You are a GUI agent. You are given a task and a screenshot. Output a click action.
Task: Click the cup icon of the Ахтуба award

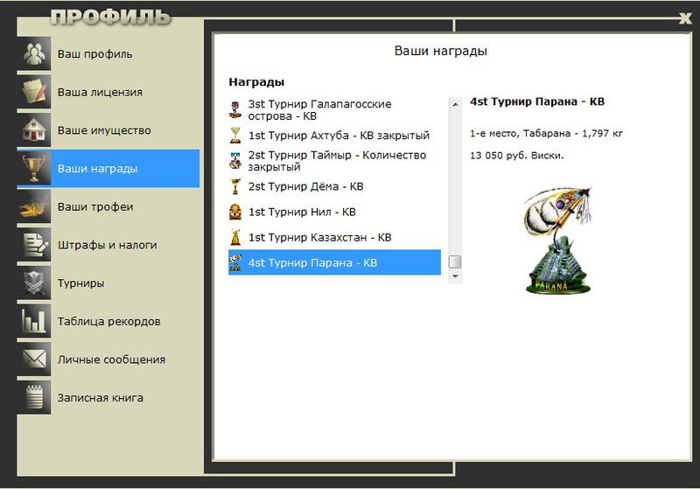[235, 136]
